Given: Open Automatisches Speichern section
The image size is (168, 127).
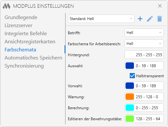Looking at the screenshot, I should pos(33,58).
